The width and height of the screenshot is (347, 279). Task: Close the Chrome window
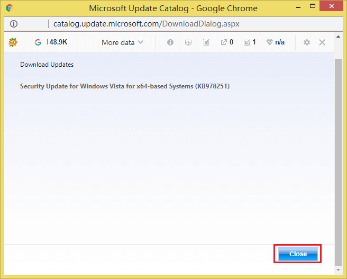pyautogui.click(x=331, y=6)
